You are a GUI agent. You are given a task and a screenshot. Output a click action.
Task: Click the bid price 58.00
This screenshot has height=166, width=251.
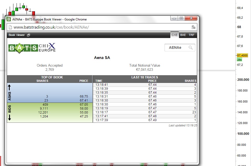[x=84, y=109]
